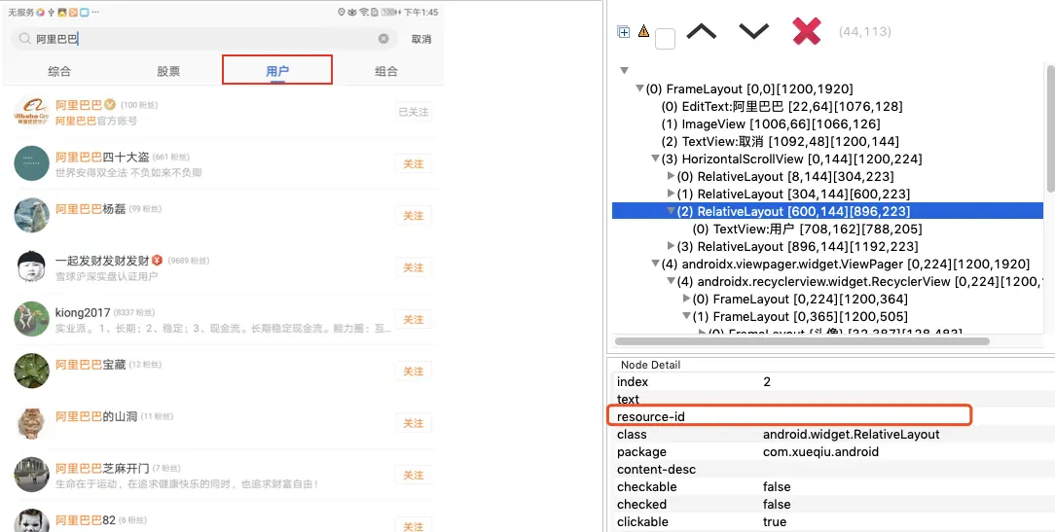This screenshot has width=1055, height=532.
Task: Select TextView:取消 tree node
Action: tap(781, 141)
